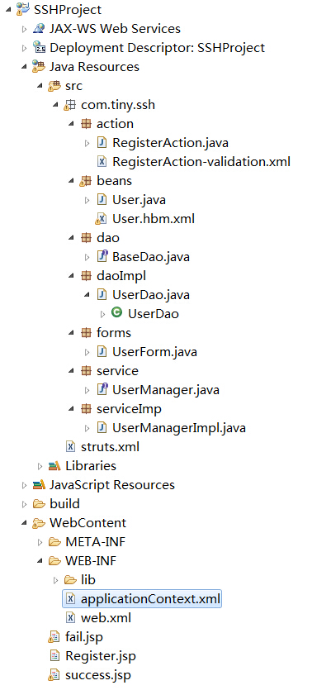The height and width of the screenshot is (690, 331).
Task: Select the META-INF folder label
Action: [x=96, y=541]
